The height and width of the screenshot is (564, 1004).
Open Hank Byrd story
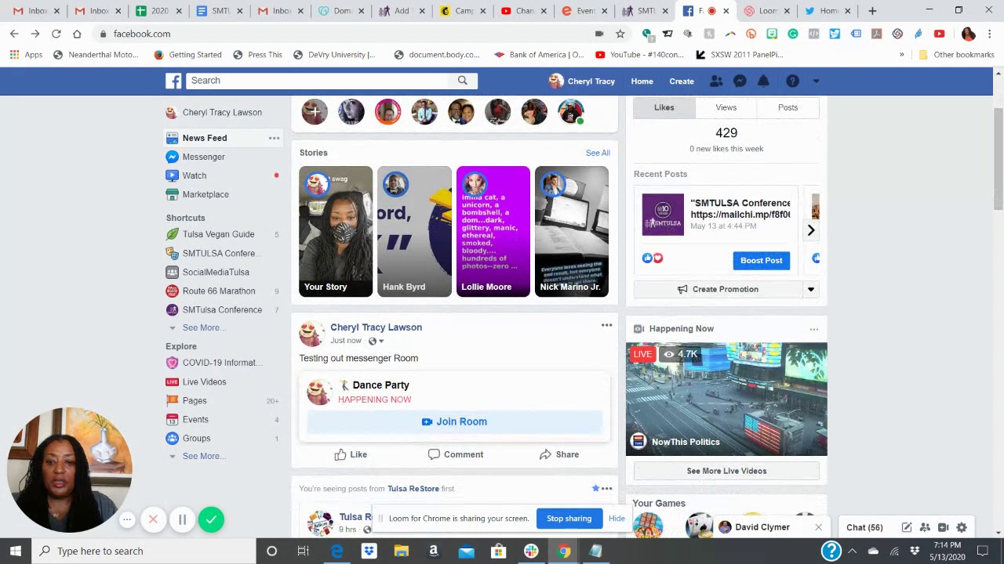coord(414,232)
